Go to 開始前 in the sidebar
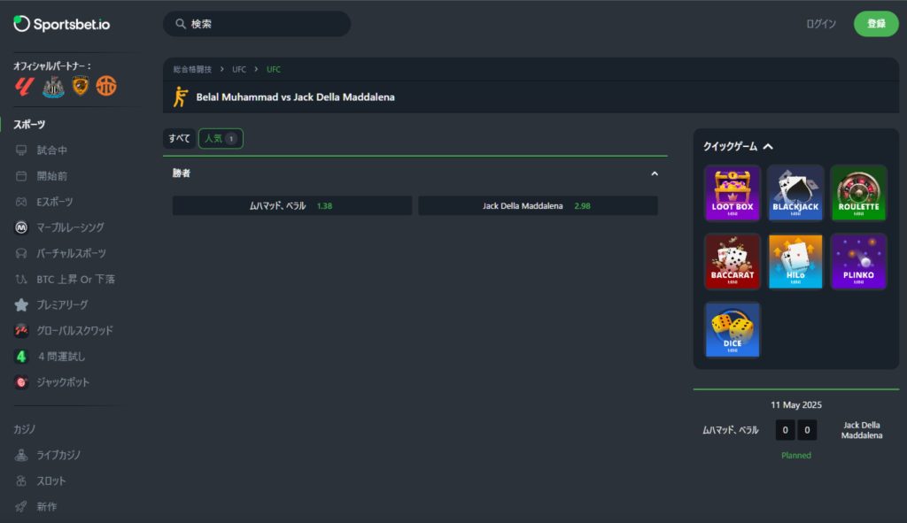Viewport: 907px width, 523px height. (x=52, y=176)
